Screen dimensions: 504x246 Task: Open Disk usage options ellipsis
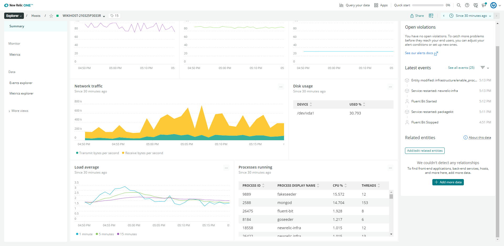tap(390, 87)
